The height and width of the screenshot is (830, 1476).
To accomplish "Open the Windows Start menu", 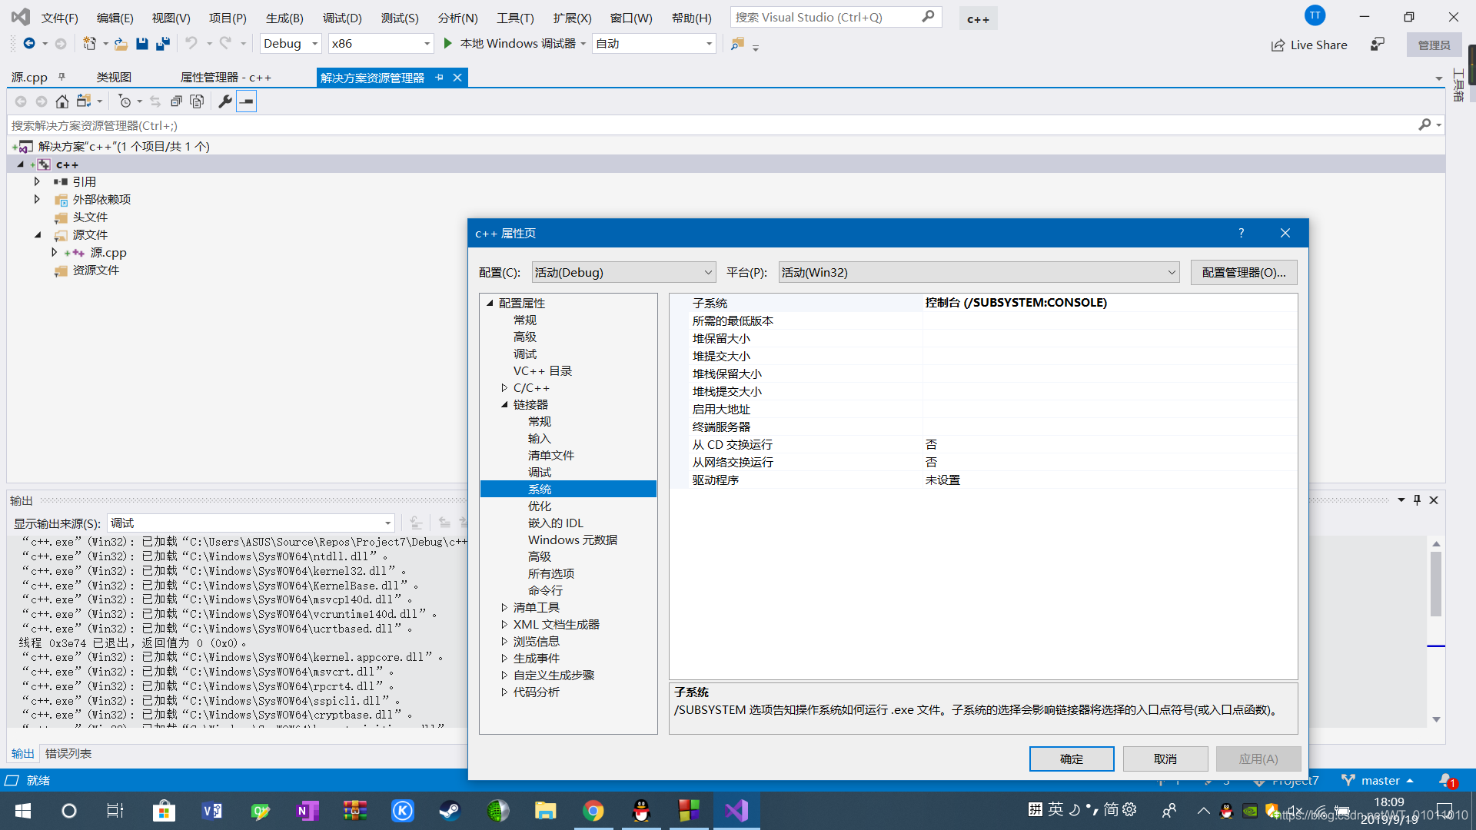I will (23, 811).
